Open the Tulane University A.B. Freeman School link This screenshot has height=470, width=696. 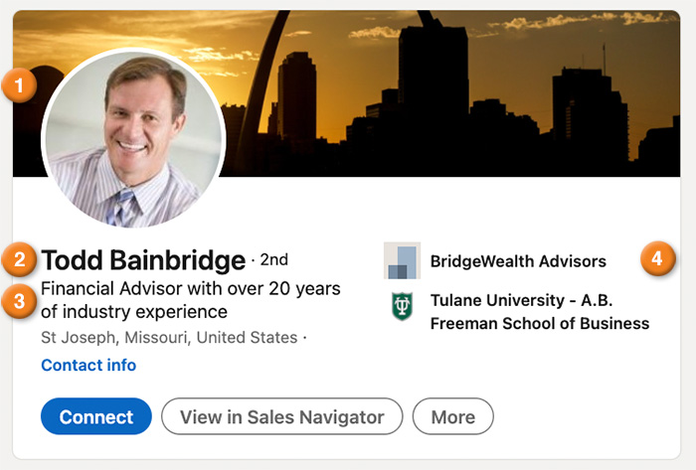tap(539, 311)
